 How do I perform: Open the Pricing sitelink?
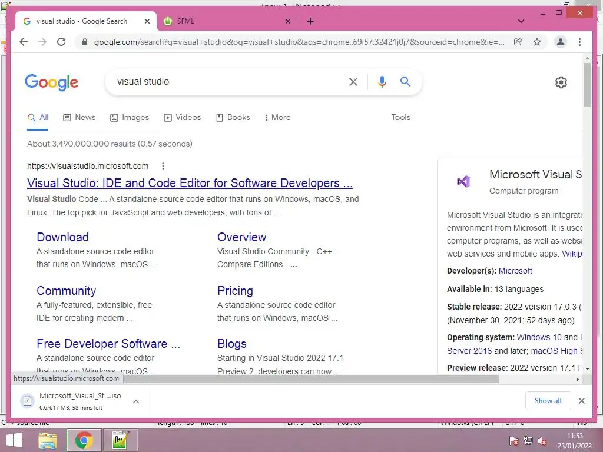[235, 291]
